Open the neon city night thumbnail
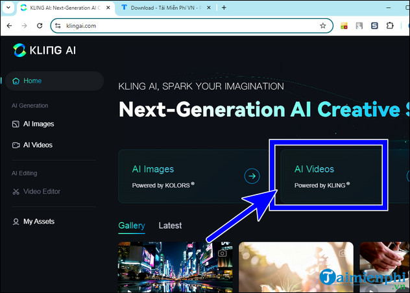This screenshot has width=410, height=293. pyautogui.click(x=175, y=267)
